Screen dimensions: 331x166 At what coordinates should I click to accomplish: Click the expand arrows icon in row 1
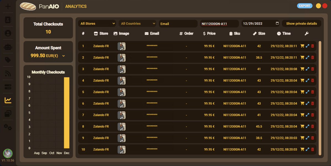pyautogui.click(x=308, y=46)
